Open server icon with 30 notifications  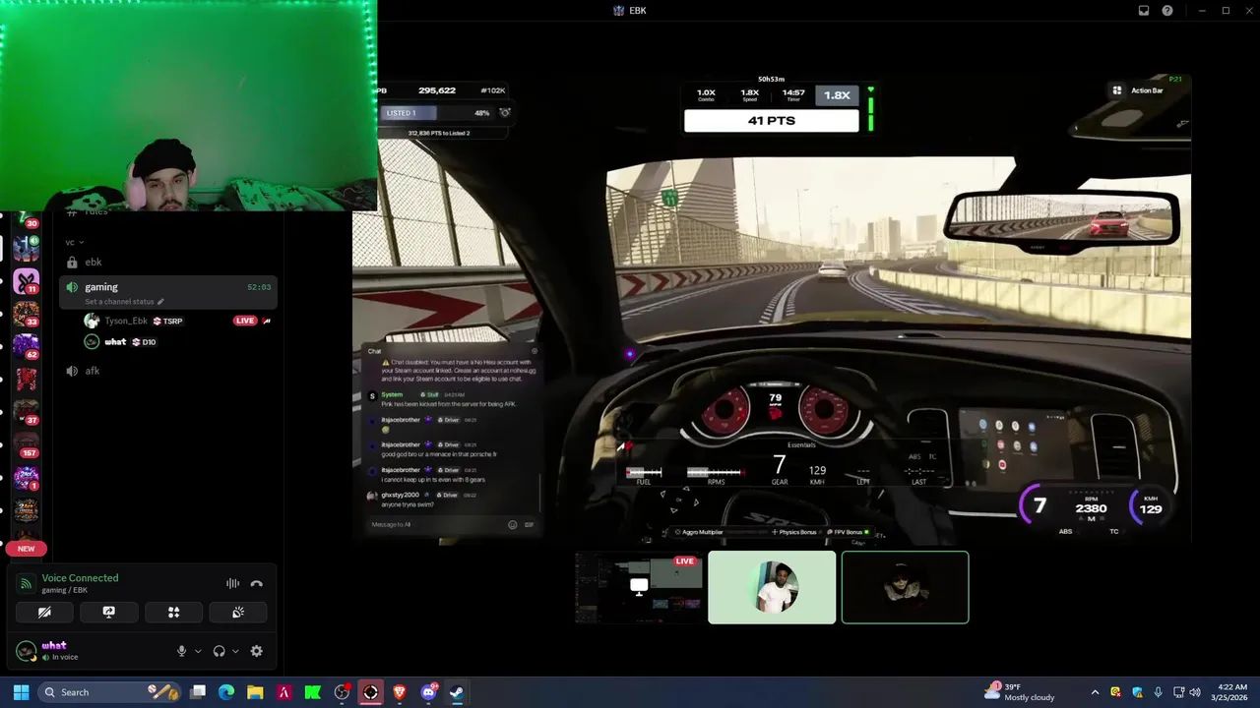click(x=26, y=221)
